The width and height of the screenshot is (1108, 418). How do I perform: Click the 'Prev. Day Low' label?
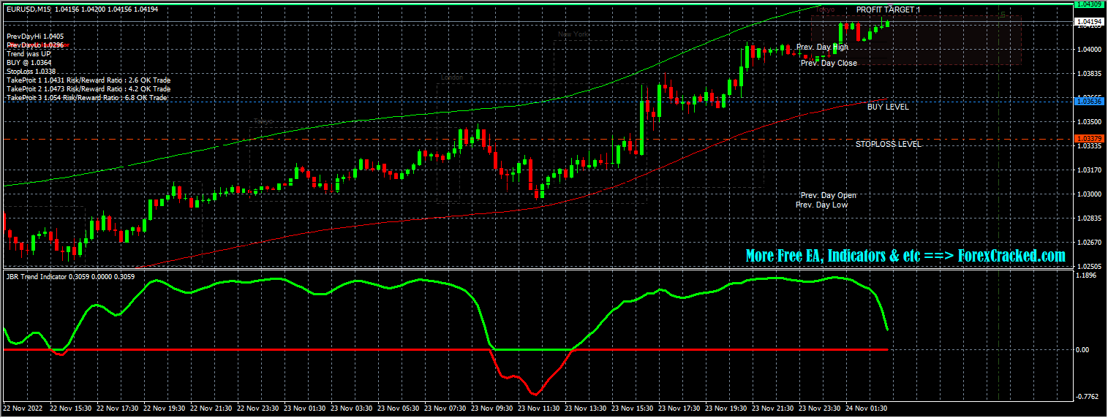tap(821, 205)
